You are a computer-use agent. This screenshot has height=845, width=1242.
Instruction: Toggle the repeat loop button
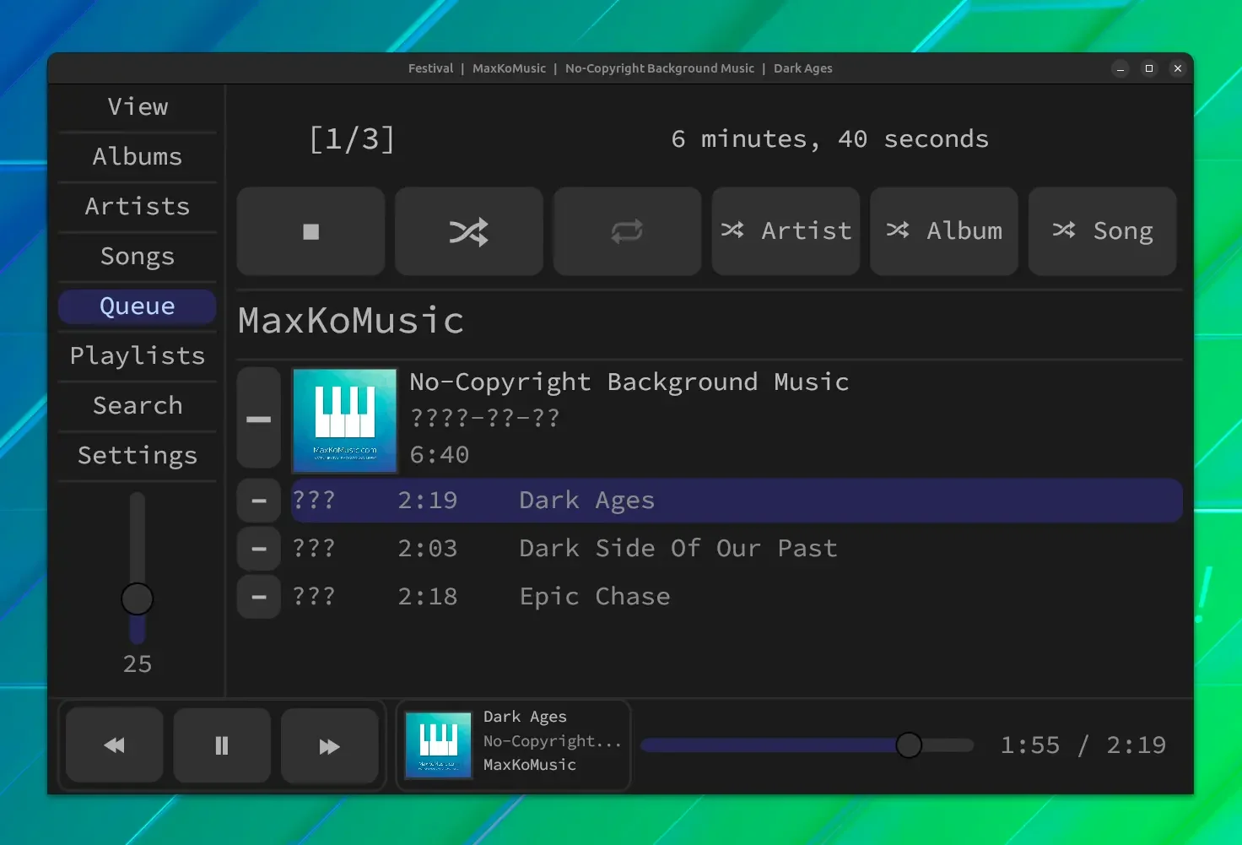pos(627,231)
